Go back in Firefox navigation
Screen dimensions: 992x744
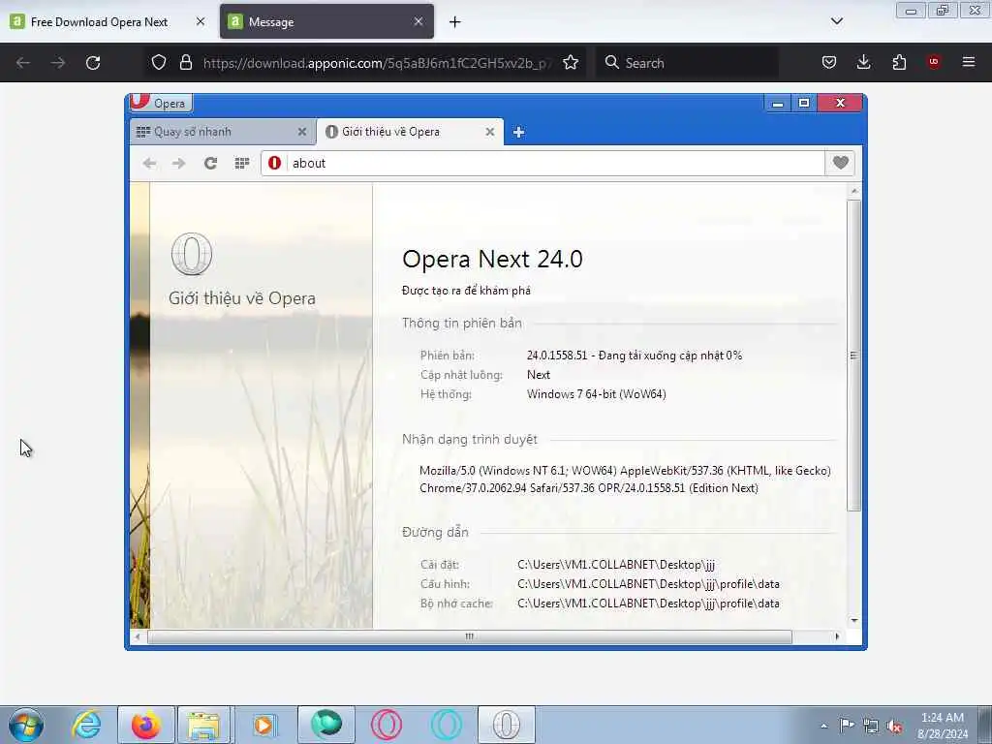click(x=23, y=63)
